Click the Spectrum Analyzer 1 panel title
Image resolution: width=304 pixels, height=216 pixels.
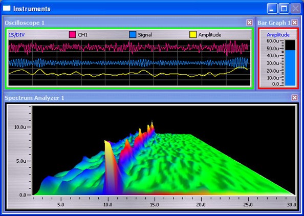34,98
